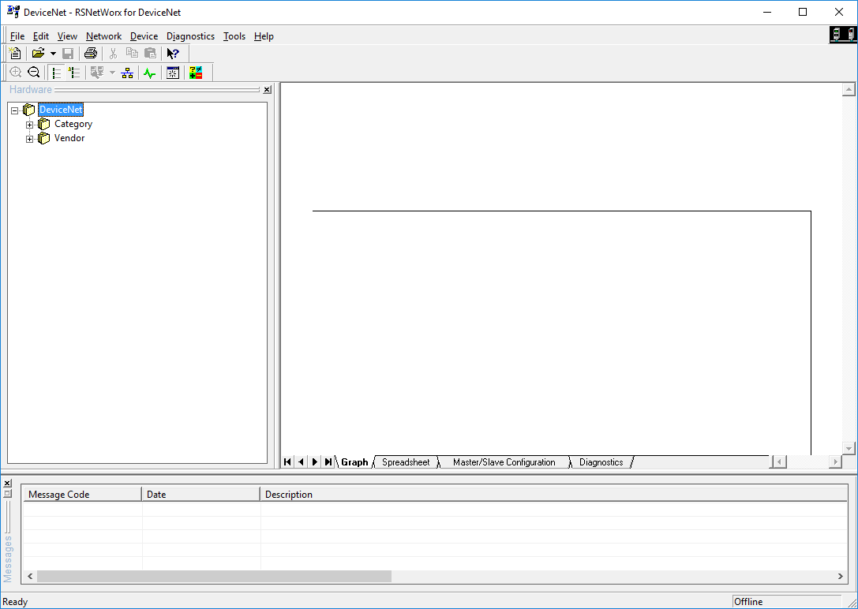Open an existing file with folder icon
This screenshot has width=858, height=609.
pos(38,54)
